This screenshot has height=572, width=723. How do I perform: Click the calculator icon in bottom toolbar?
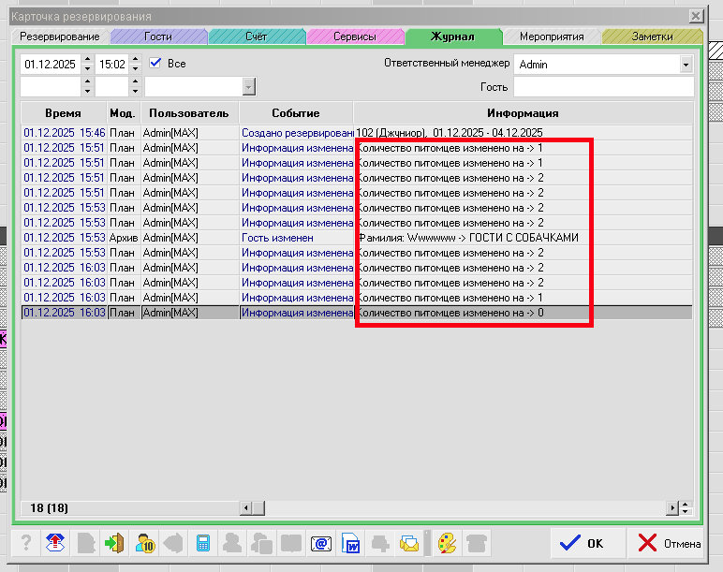[x=202, y=543]
